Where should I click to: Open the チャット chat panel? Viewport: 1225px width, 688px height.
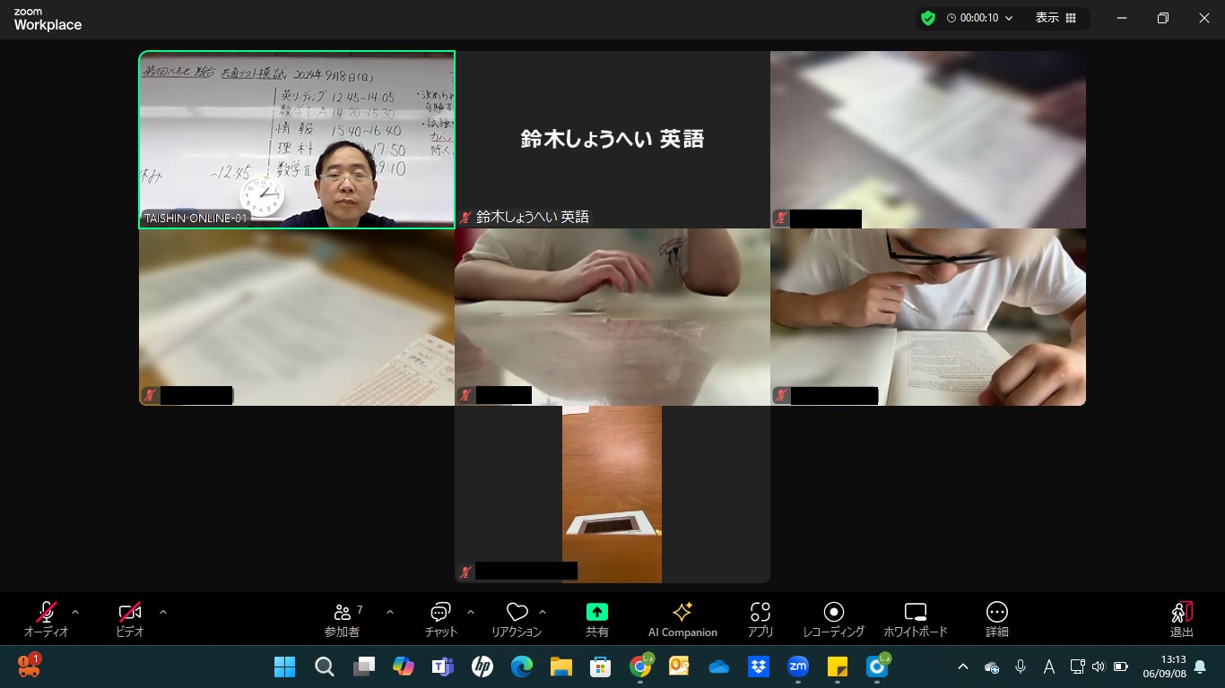click(440, 618)
